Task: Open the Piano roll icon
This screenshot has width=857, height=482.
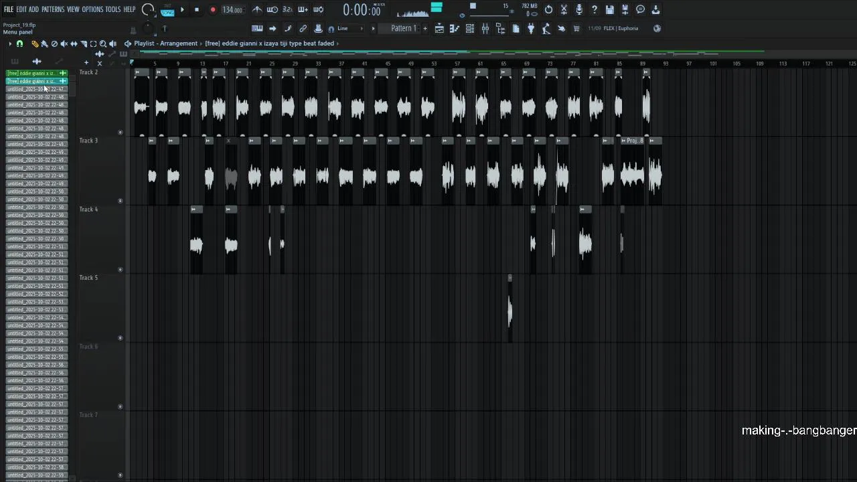Action: pyautogui.click(x=455, y=28)
